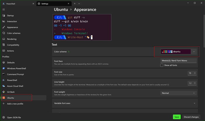205x121 pixels.
Task: Click the Defaults layers icon
Action: (x=4, y=63)
